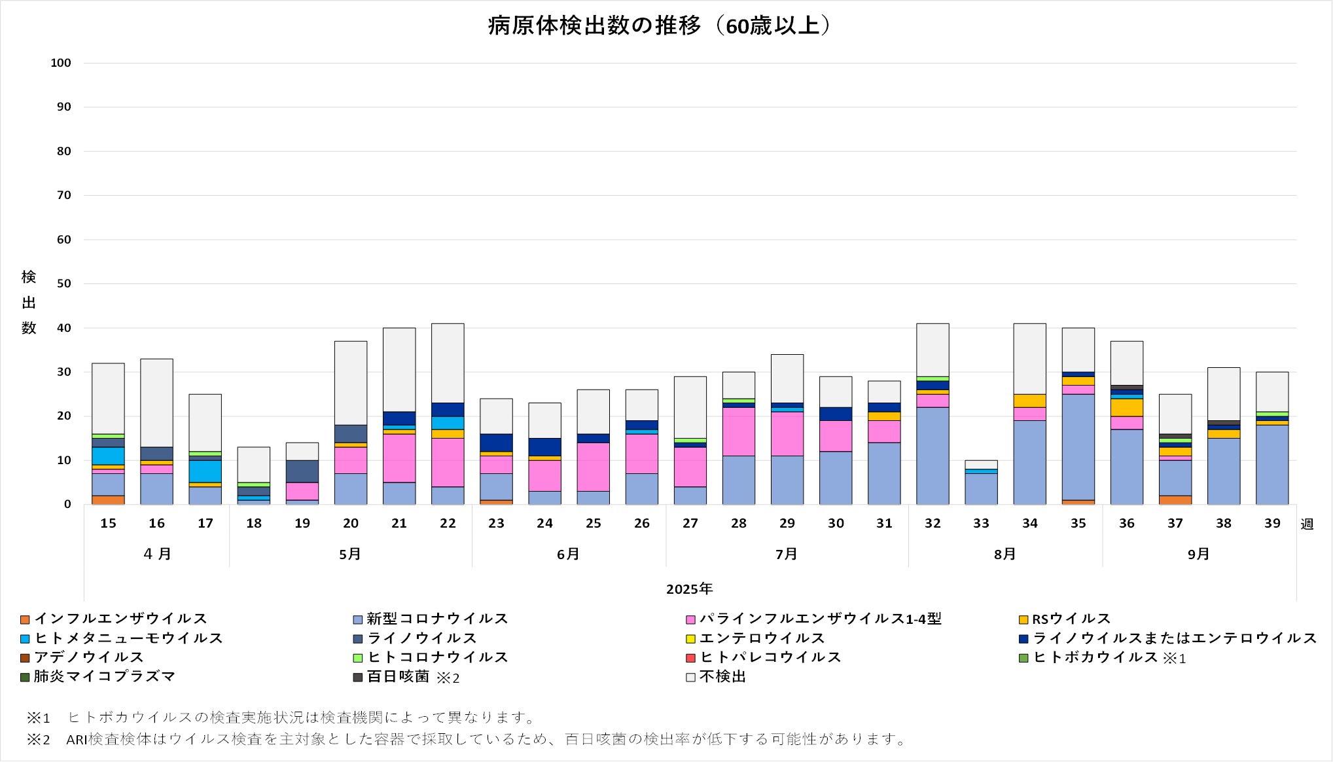
Task: Click the 不検出 legend swatch
Action: coord(690,677)
